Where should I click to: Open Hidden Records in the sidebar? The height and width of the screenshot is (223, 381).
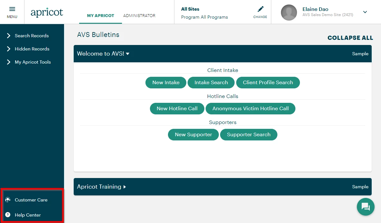(32, 49)
